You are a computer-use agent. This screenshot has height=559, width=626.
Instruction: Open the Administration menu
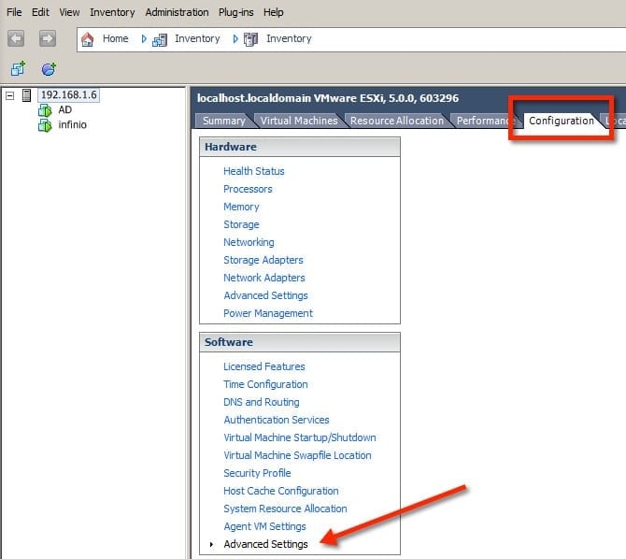(x=177, y=12)
